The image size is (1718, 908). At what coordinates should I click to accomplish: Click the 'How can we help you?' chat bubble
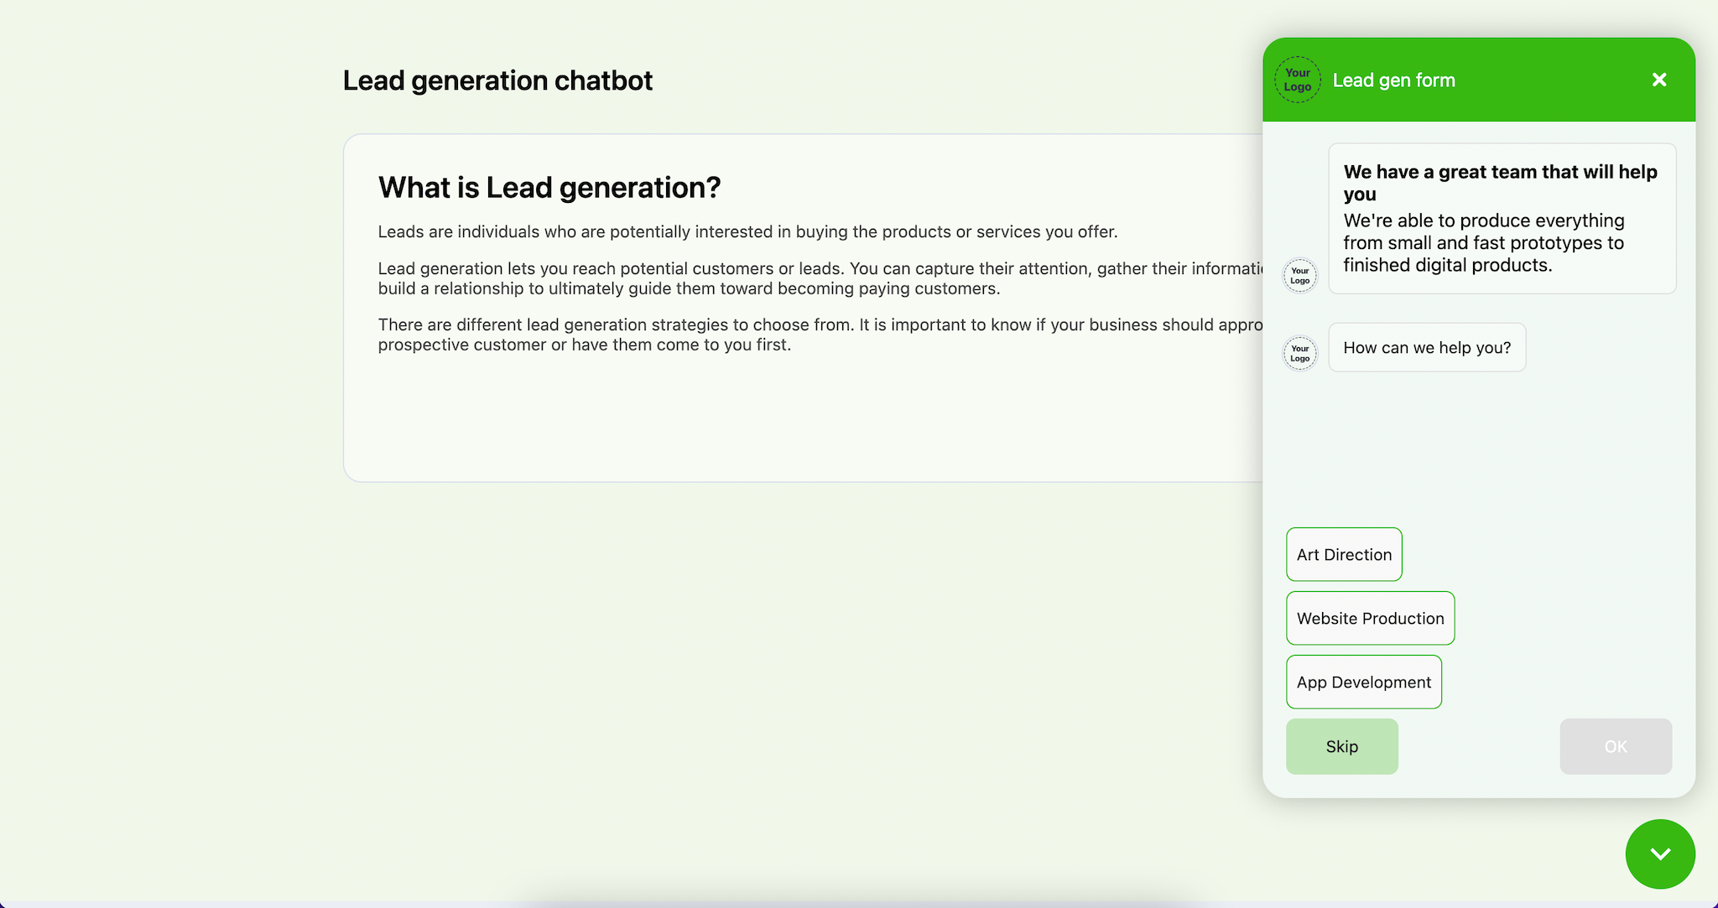pos(1427,347)
